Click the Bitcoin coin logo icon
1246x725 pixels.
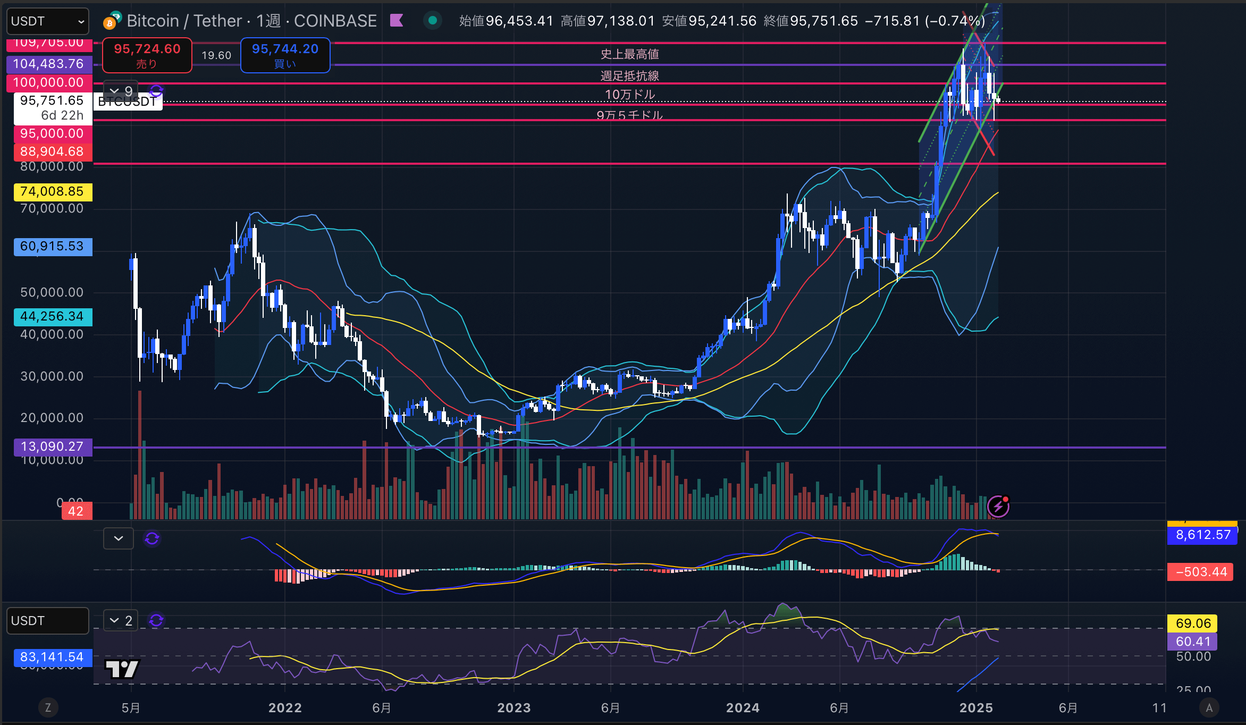[110, 23]
